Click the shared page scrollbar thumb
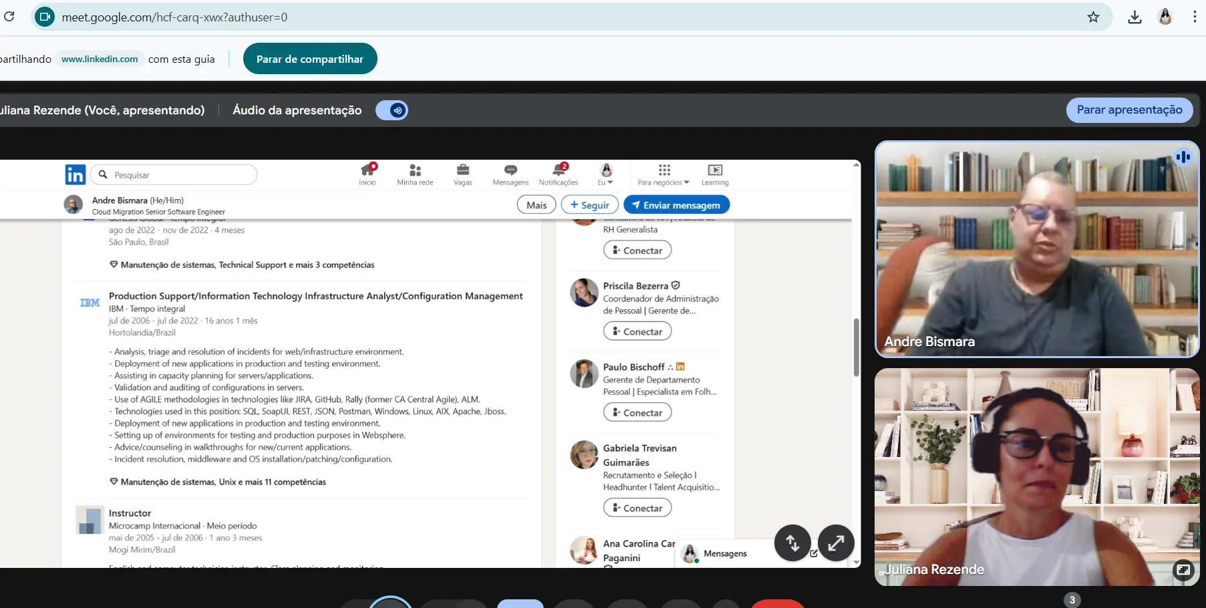The image size is (1206, 608). 856,347
